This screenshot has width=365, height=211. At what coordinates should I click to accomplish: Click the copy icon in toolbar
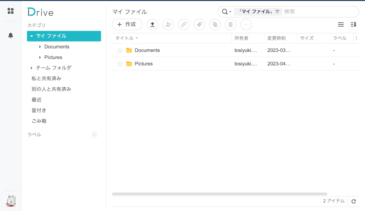pyautogui.click(x=215, y=24)
